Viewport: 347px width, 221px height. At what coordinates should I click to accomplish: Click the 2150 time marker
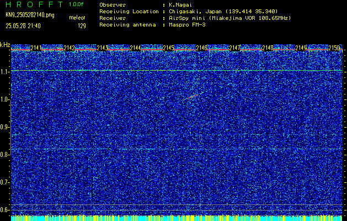point(334,48)
